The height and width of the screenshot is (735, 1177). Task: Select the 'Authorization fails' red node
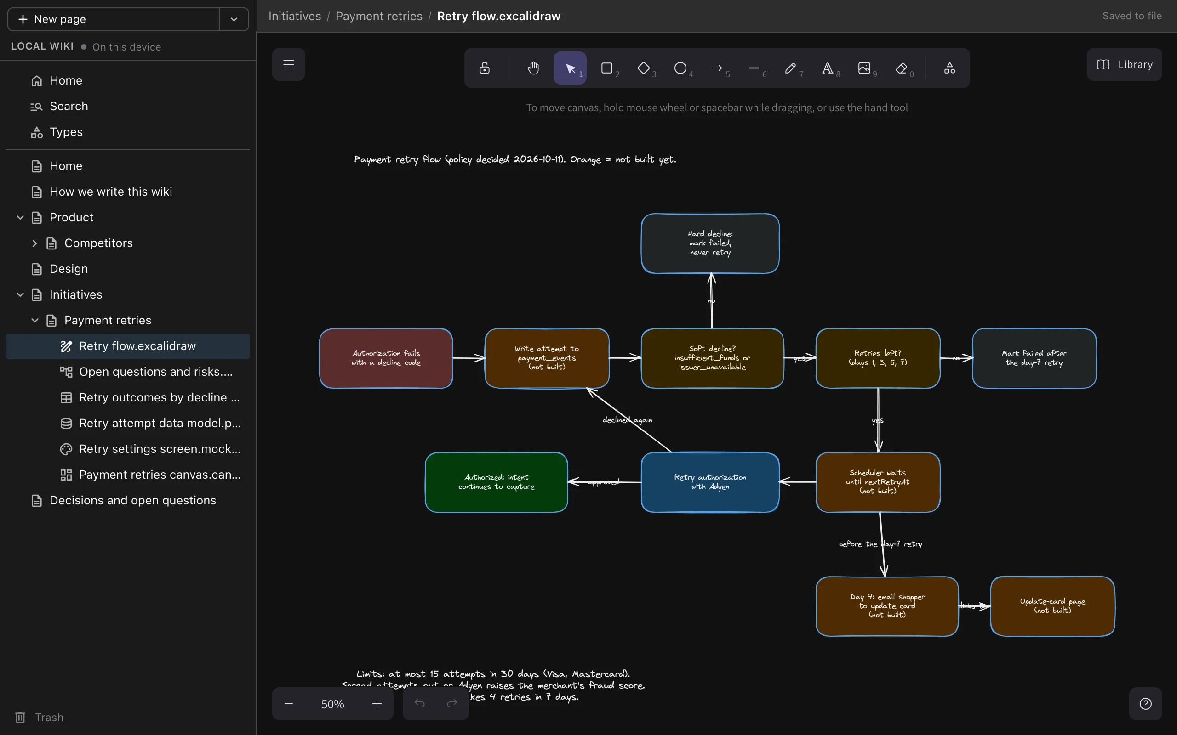click(x=386, y=358)
